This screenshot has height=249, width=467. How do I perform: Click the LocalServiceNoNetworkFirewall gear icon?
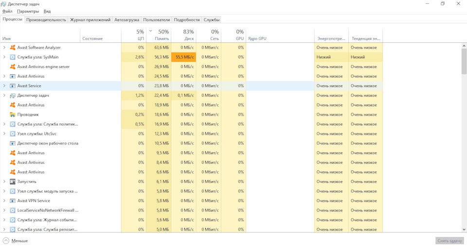(x=13, y=210)
